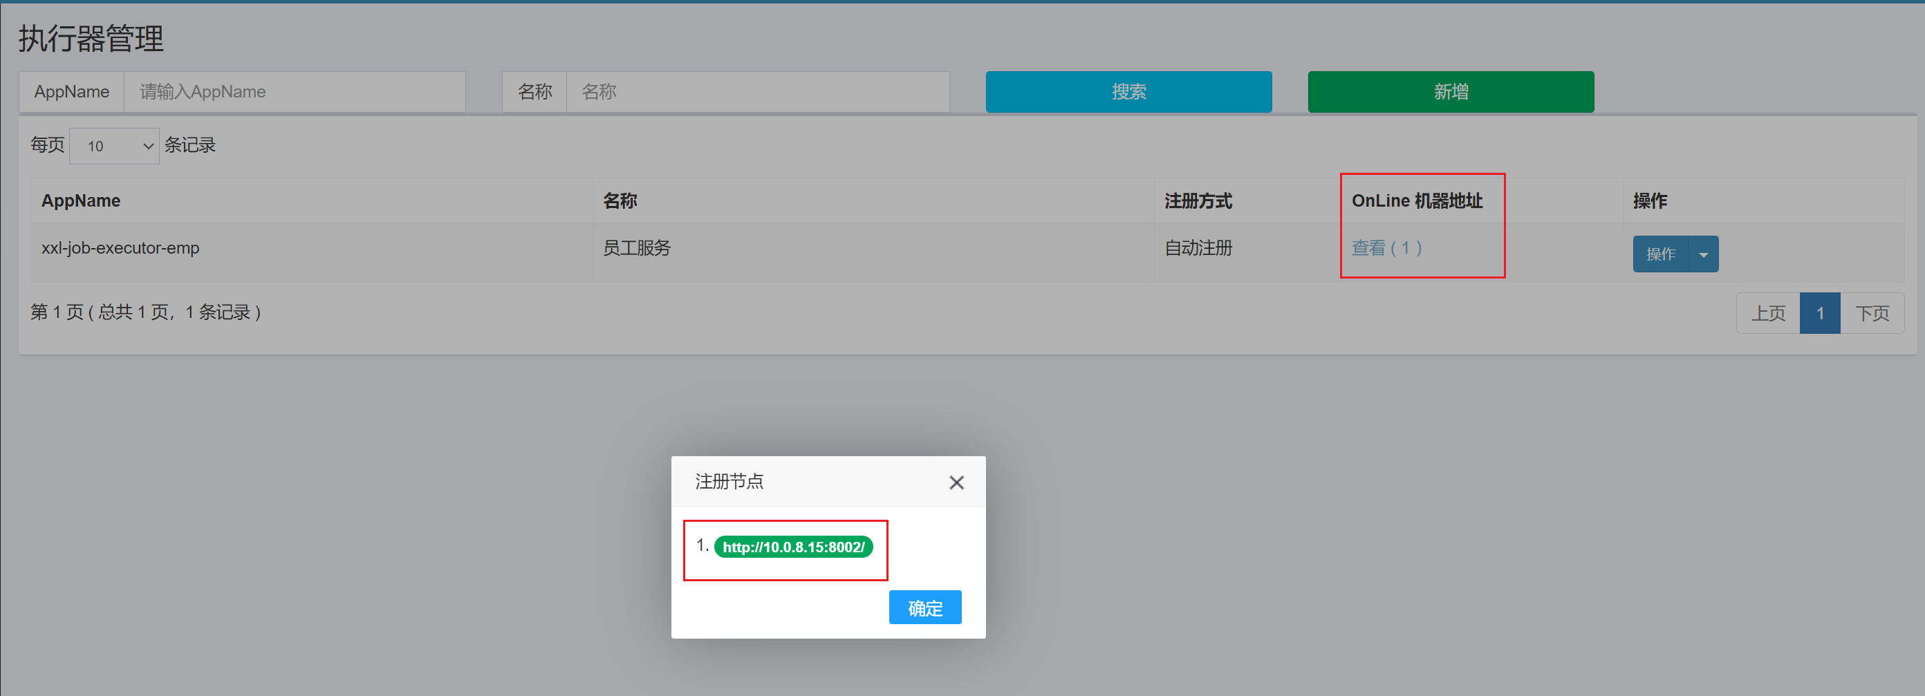This screenshot has height=696, width=1925.
Task: Click the blue 搜索 search button
Action: [x=1128, y=91]
